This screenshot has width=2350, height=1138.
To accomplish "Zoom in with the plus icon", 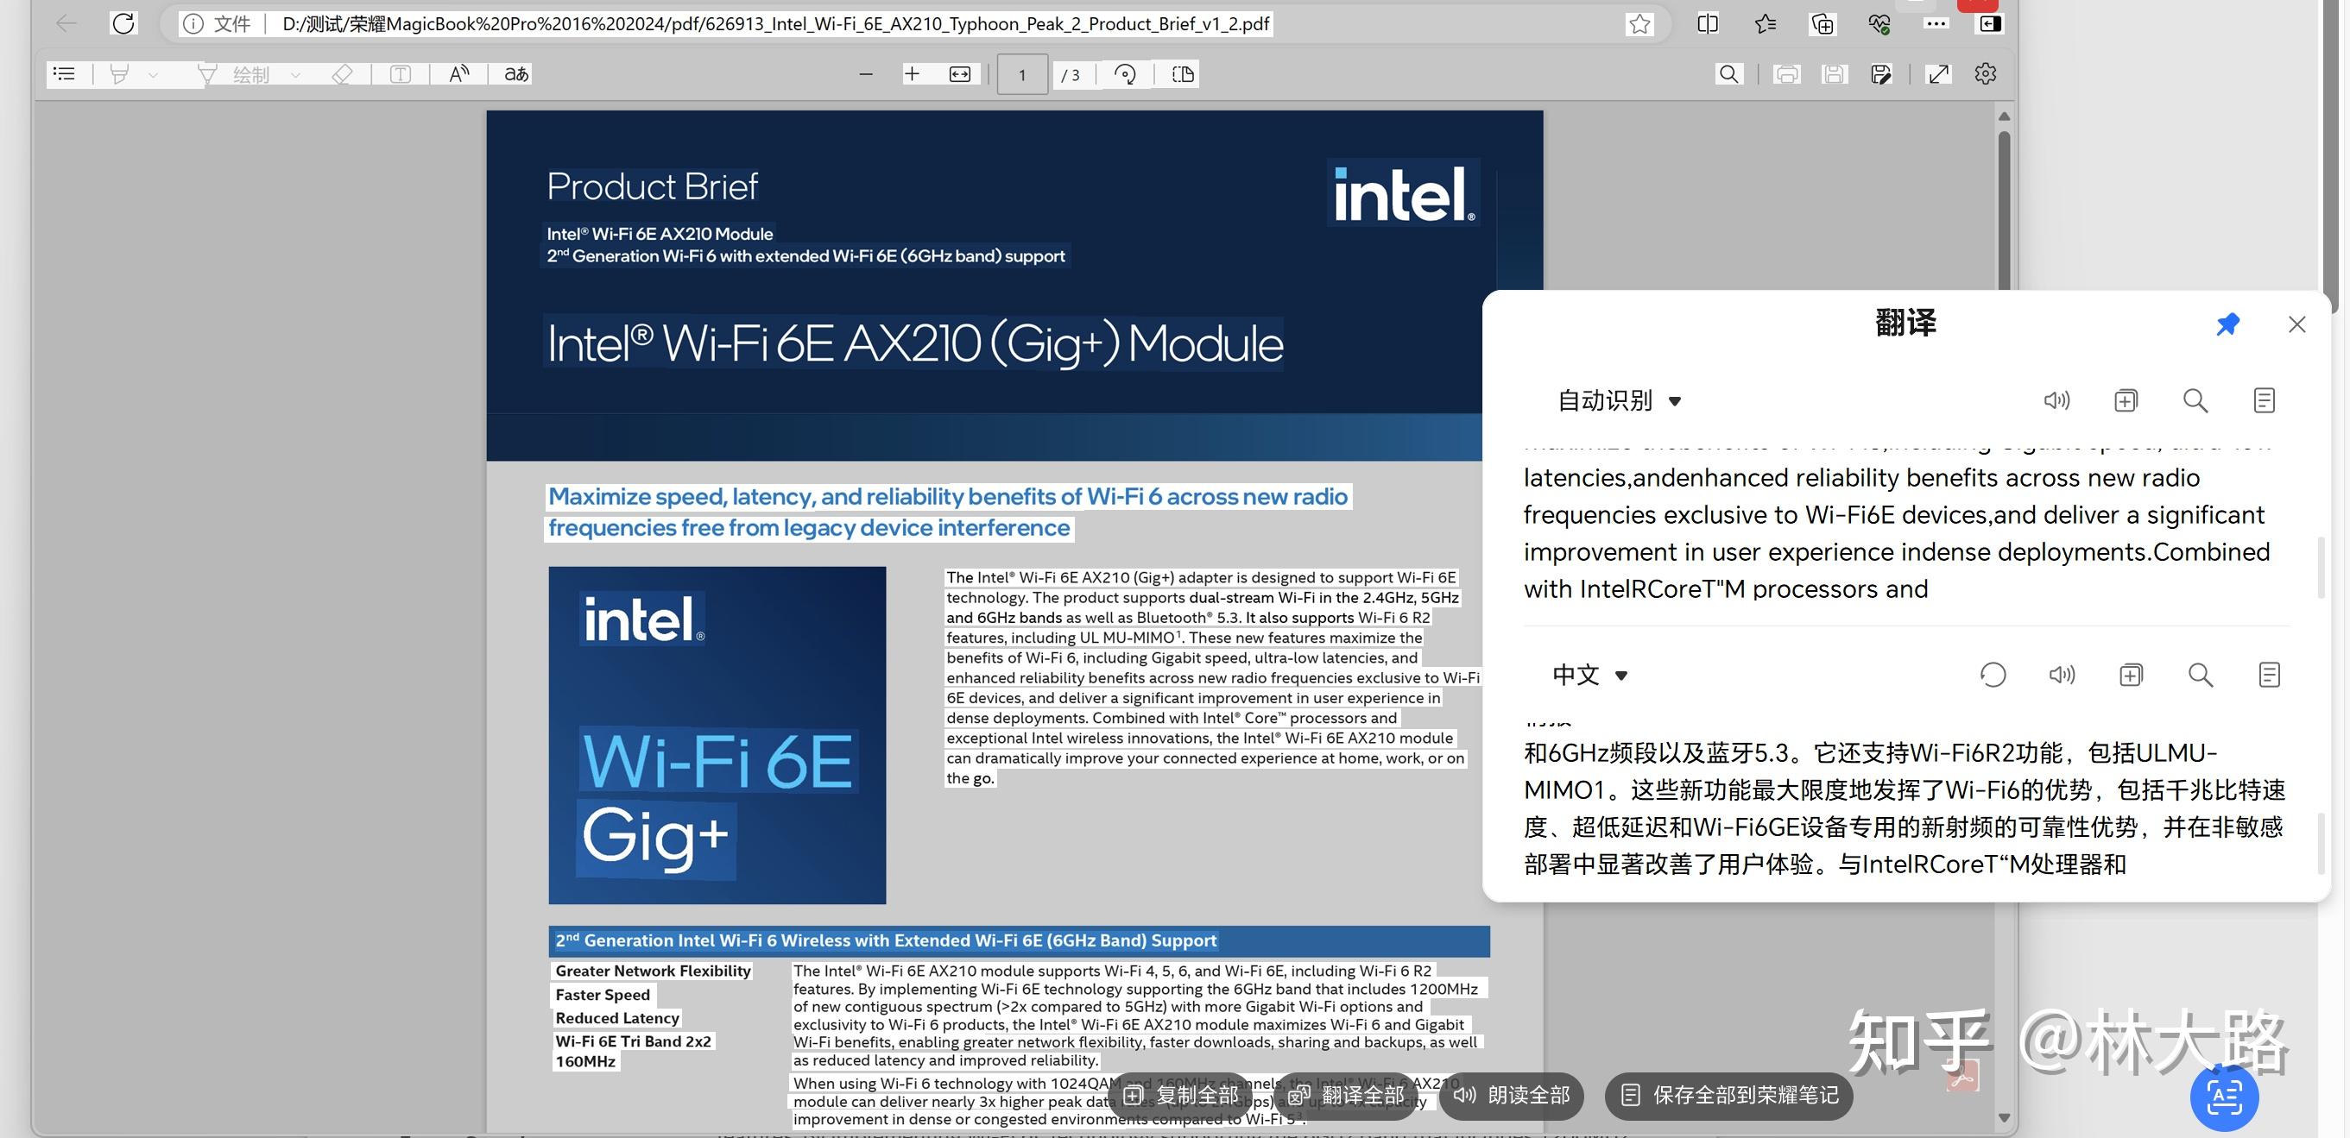I will [912, 74].
